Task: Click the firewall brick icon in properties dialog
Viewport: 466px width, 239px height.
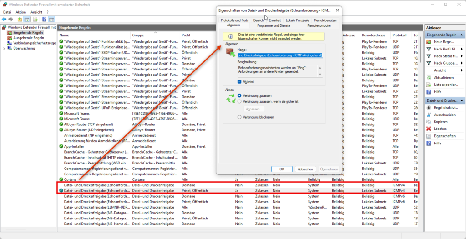Action: (x=231, y=53)
